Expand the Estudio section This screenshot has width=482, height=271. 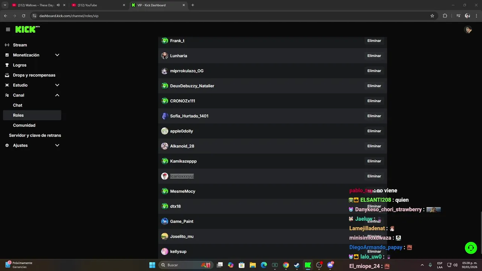click(57, 85)
